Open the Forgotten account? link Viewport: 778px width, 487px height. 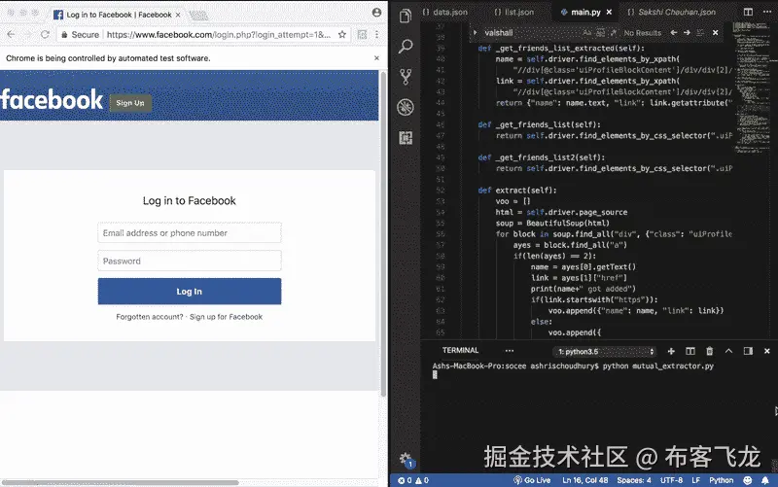150,317
